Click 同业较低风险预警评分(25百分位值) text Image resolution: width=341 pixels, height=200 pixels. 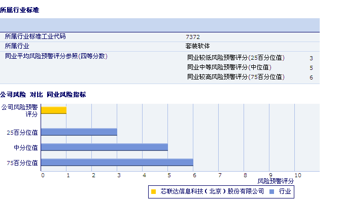tap(236, 58)
